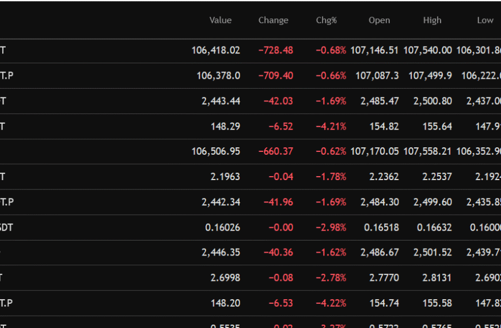Click the 2.6998 value cell
501x328 pixels.
tap(225, 278)
